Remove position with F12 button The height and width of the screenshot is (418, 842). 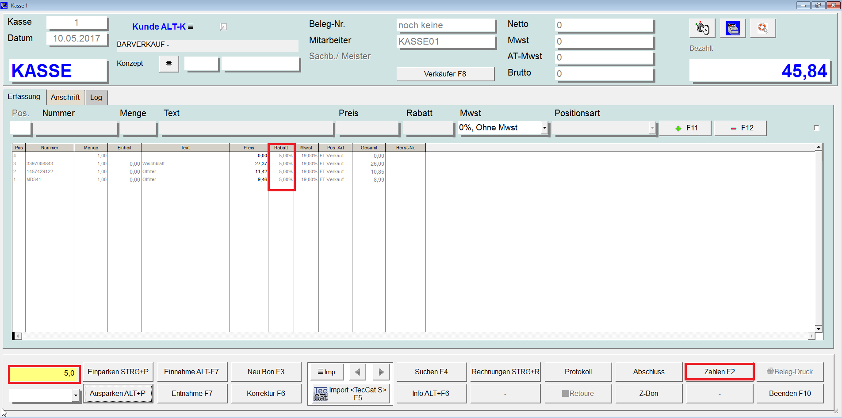click(x=740, y=128)
